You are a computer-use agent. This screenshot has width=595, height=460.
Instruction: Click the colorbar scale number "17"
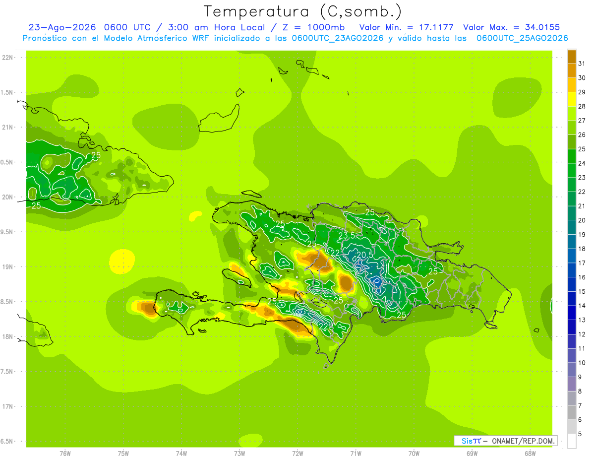pyautogui.click(x=582, y=263)
